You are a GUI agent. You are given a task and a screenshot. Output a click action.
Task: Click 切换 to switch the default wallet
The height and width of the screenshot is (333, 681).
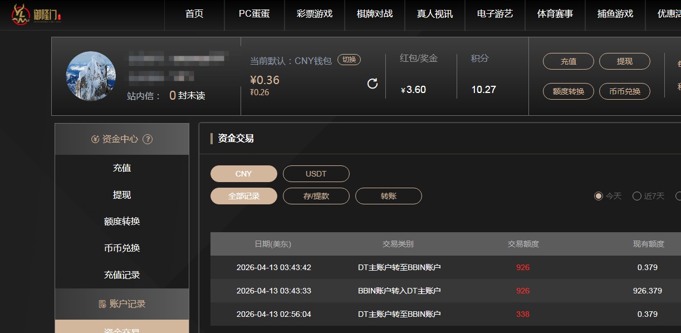(349, 59)
